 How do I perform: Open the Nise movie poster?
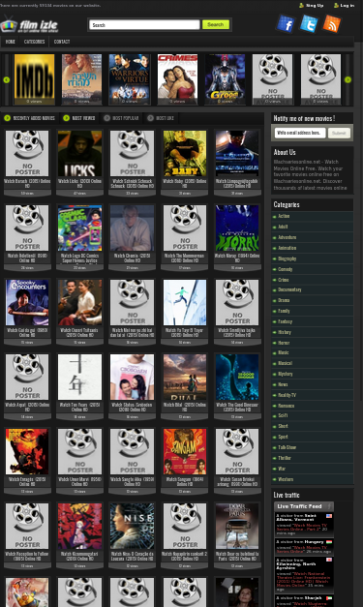132,526
